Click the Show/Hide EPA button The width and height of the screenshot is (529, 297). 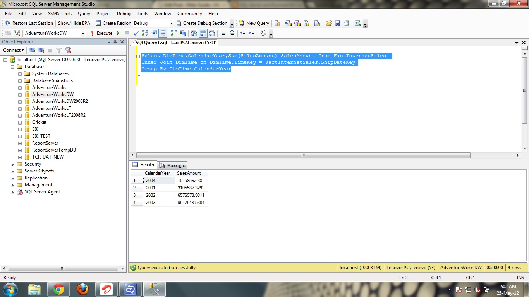(75, 23)
